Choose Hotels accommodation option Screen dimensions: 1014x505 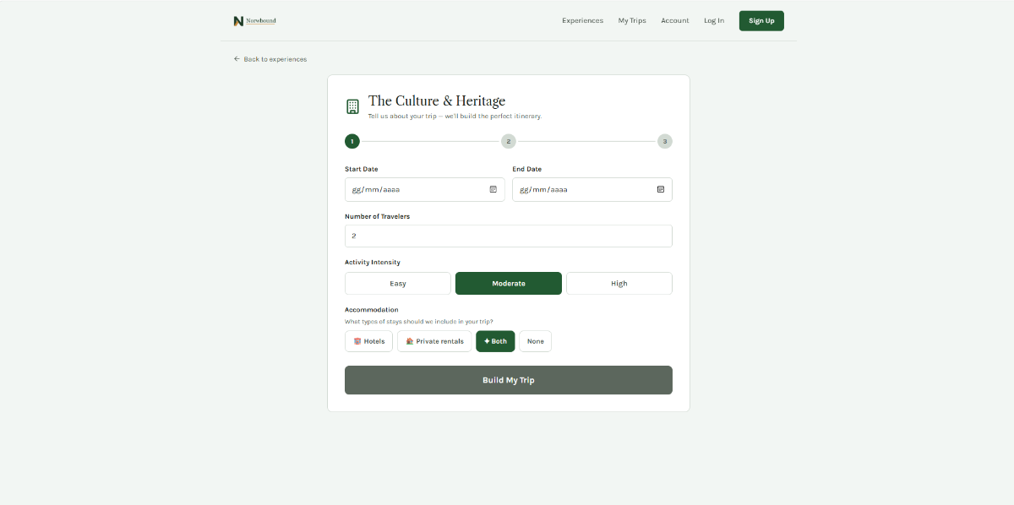point(368,341)
